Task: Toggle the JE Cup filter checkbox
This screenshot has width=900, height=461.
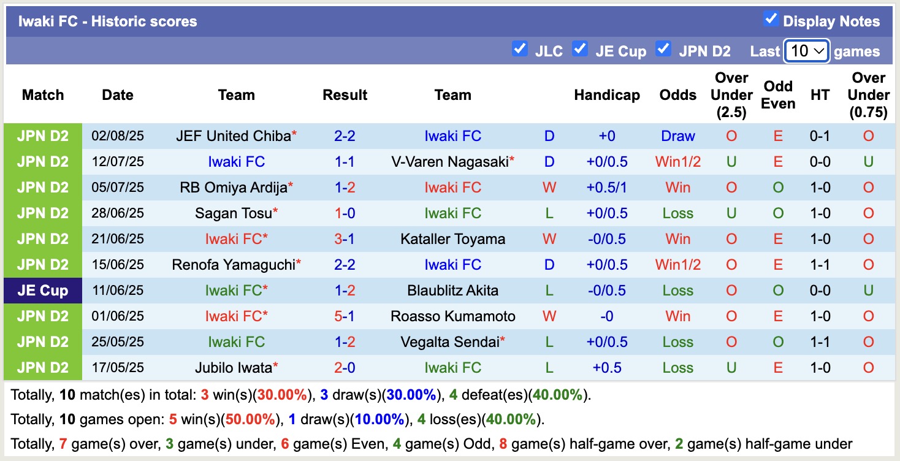Action: [x=580, y=48]
